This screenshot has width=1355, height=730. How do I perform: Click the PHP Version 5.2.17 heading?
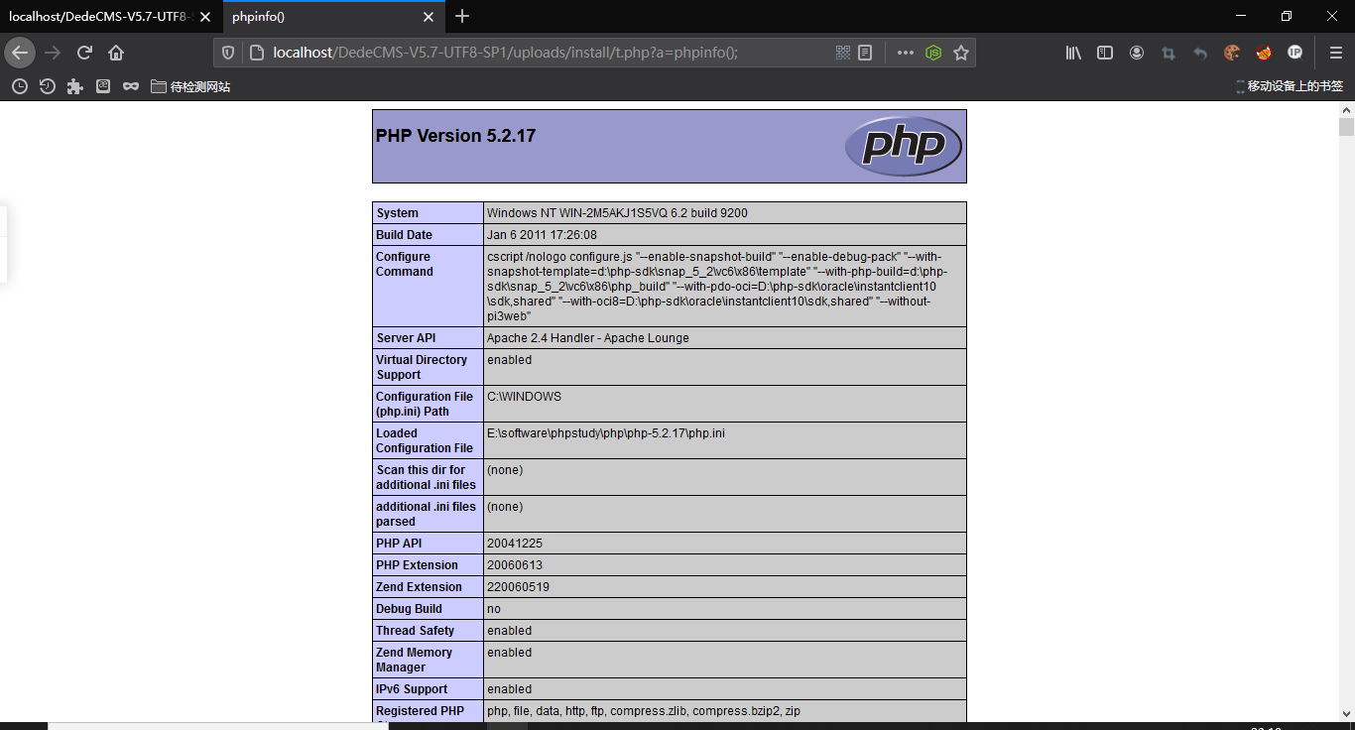[x=455, y=136]
